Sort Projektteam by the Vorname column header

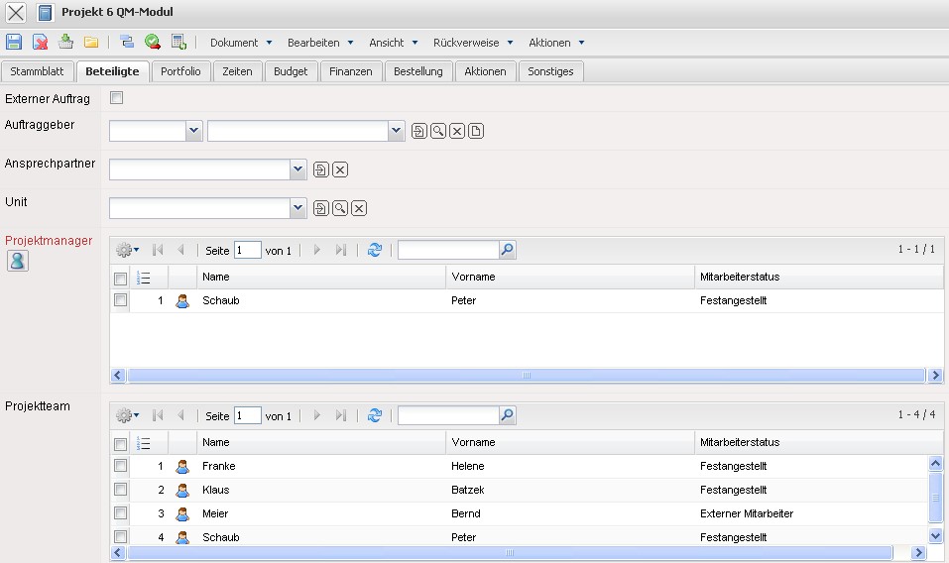473,442
